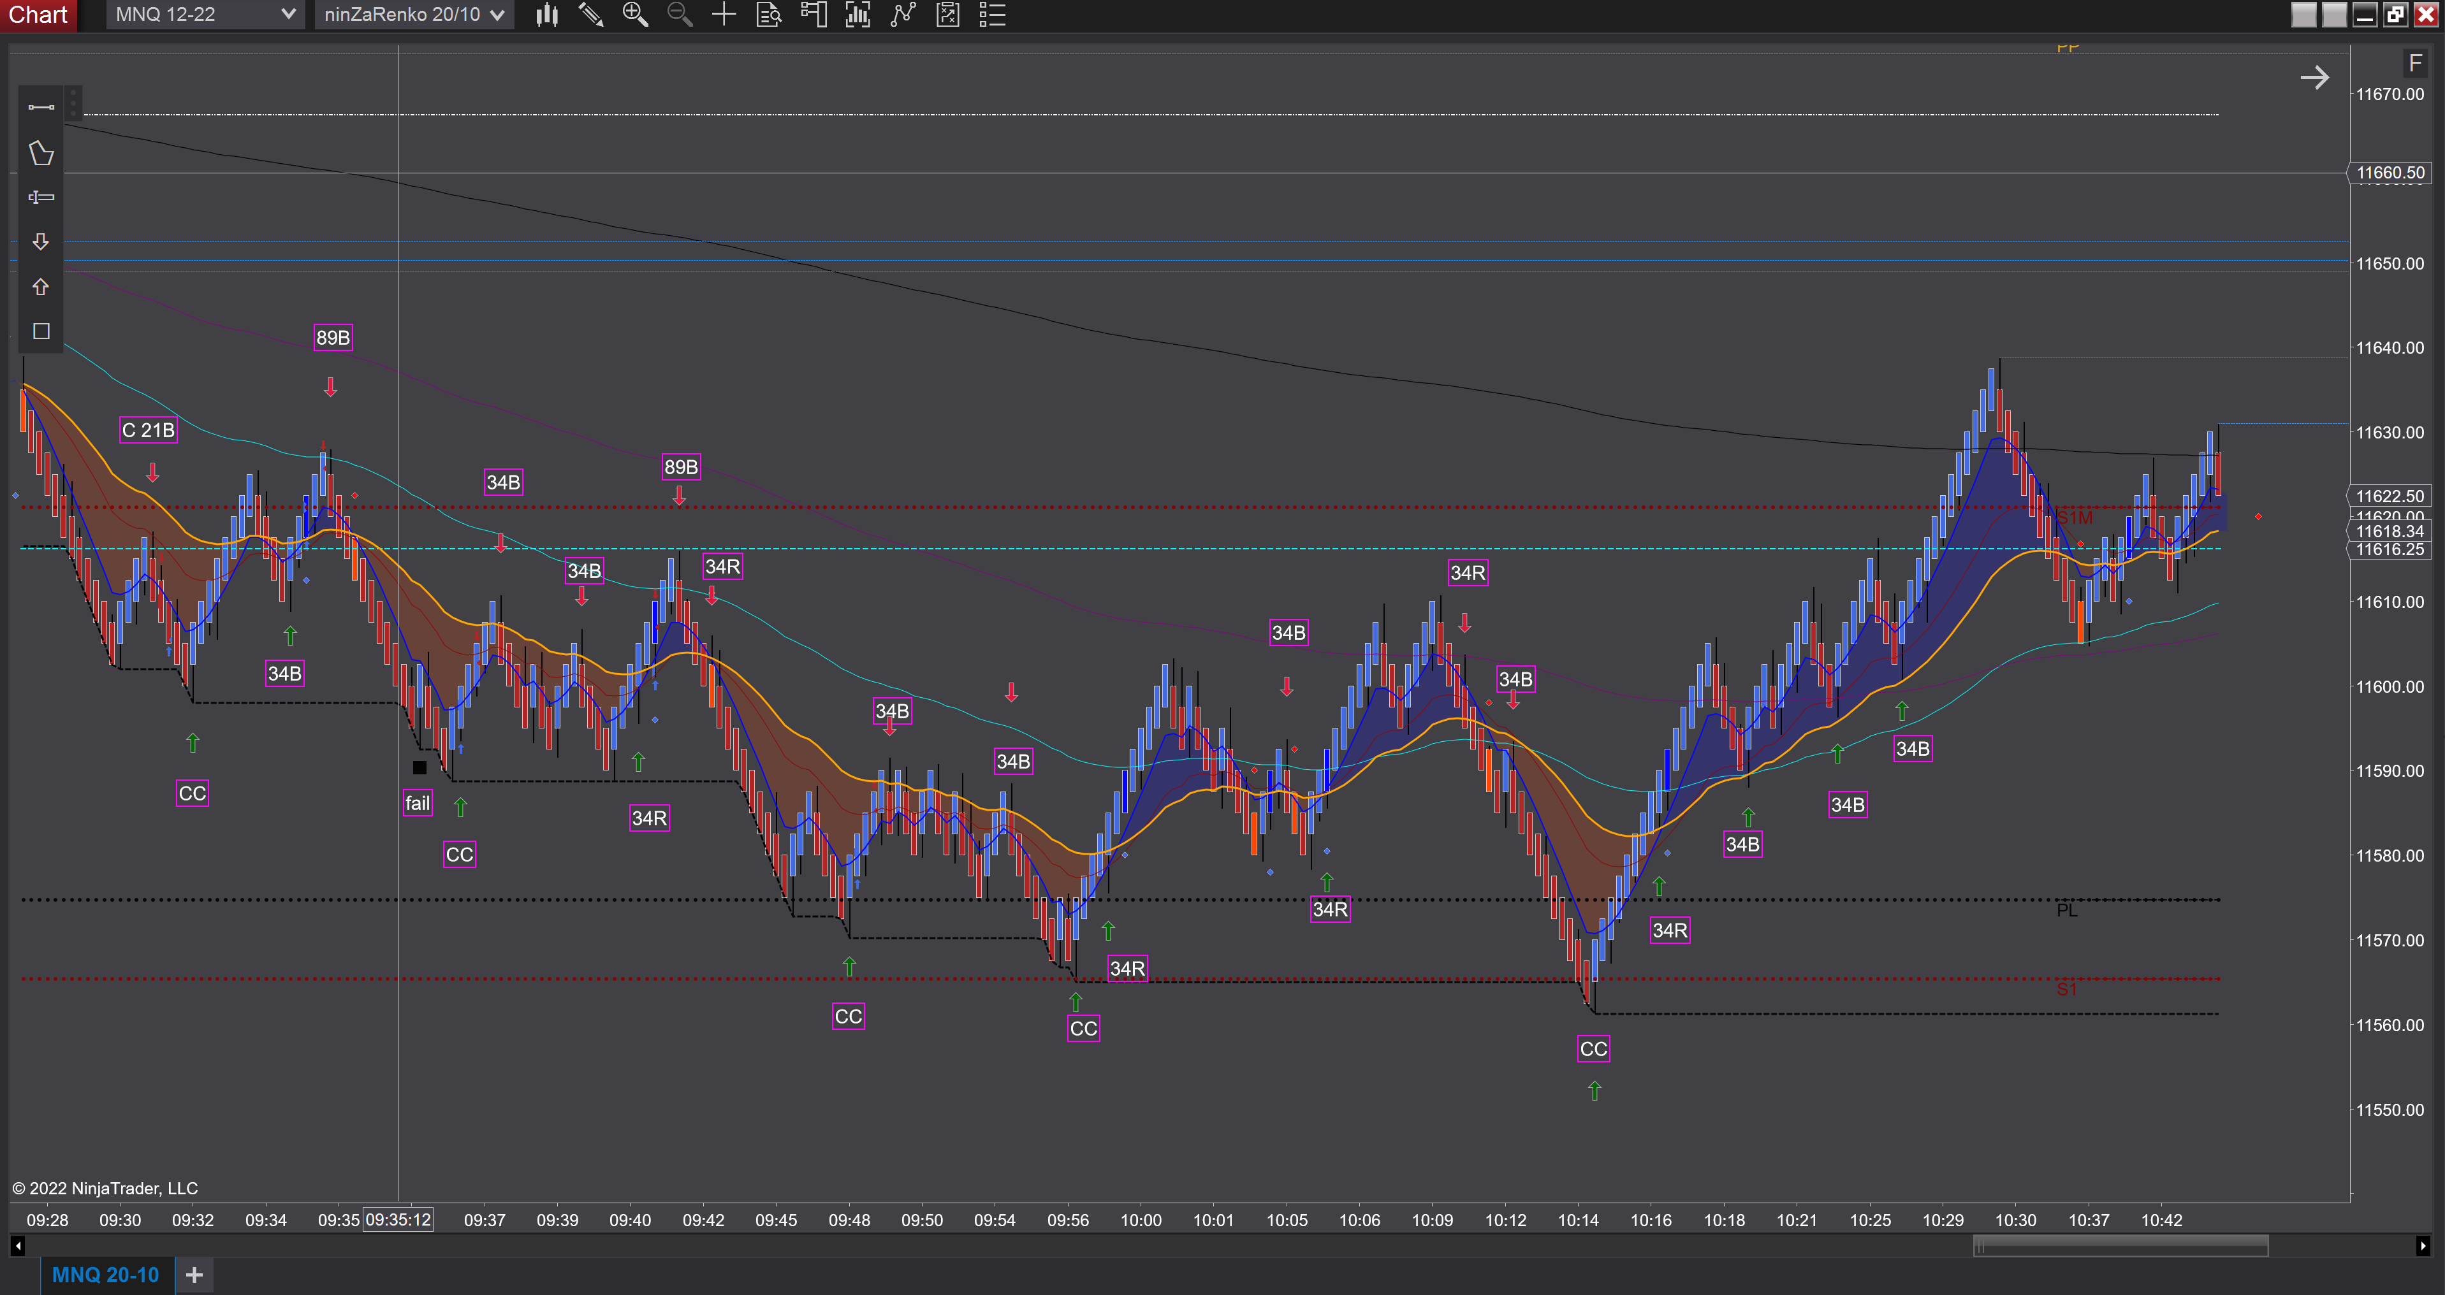This screenshot has width=2445, height=1295.
Task: Click the PL level label
Action: 2066,911
